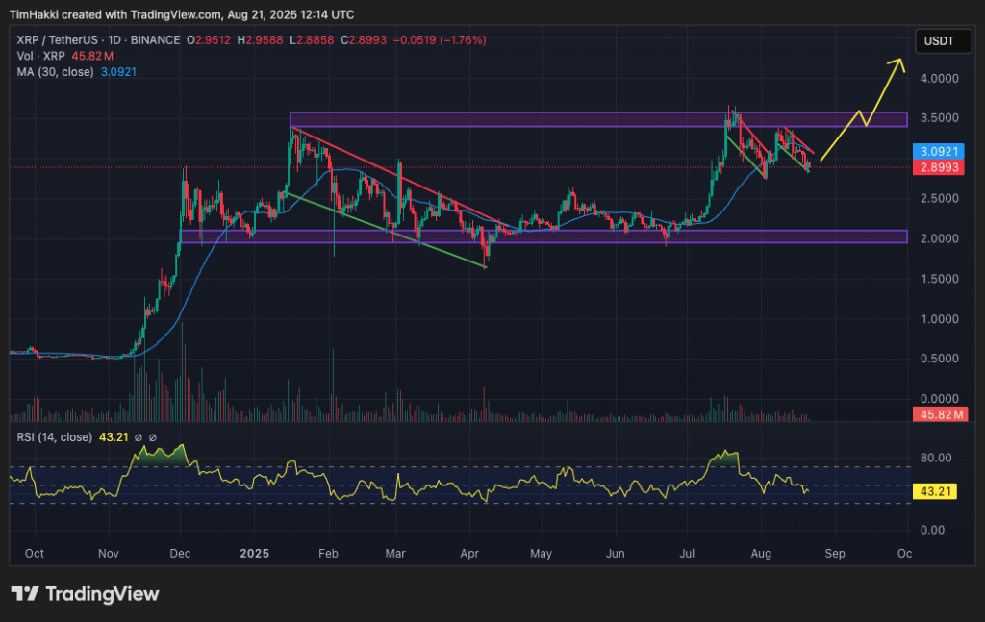Click the 4.0000 level on the price scale
Screen dimensions: 985x622
(x=940, y=78)
